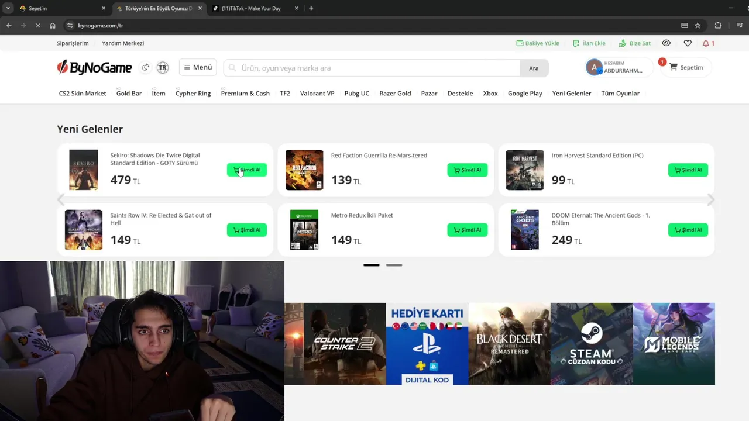Buy Red Faction Guerrilla with Şimdi Al
Viewport: 749px width, 421px height.
point(468,170)
